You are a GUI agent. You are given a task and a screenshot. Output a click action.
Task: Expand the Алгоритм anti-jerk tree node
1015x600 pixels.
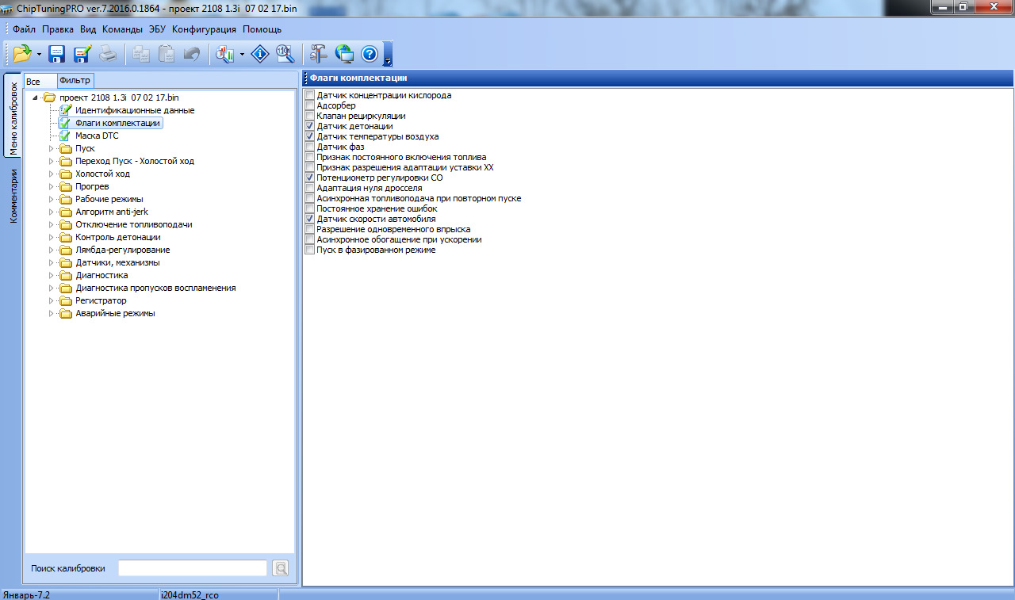[x=51, y=212]
